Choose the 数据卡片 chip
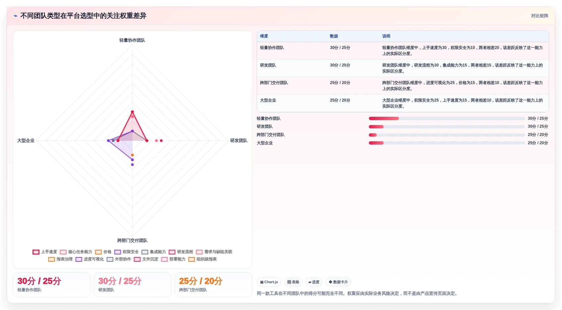This screenshot has height=310, width=562. tap(338, 282)
